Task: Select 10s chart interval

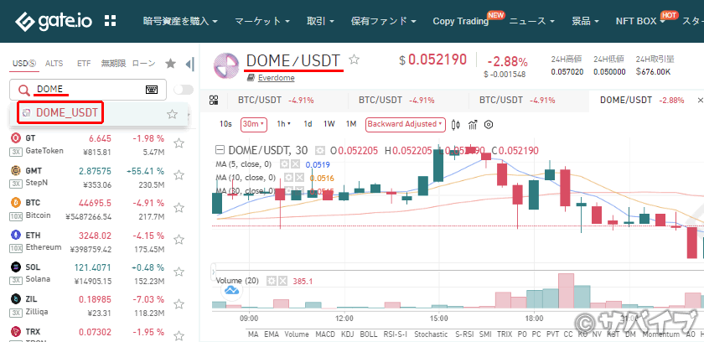Action: coord(225,124)
